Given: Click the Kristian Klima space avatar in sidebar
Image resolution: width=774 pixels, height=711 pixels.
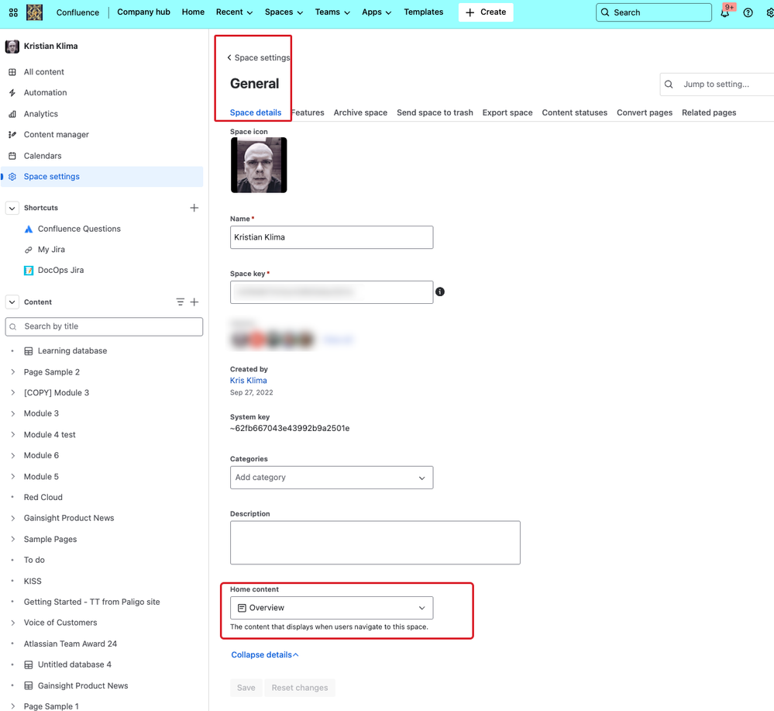Looking at the screenshot, I should (x=12, y=47).
